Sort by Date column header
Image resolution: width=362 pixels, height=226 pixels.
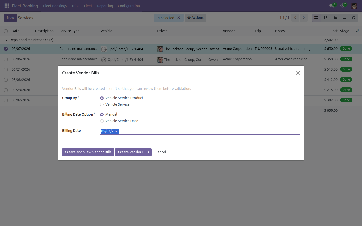pos(15,31)
